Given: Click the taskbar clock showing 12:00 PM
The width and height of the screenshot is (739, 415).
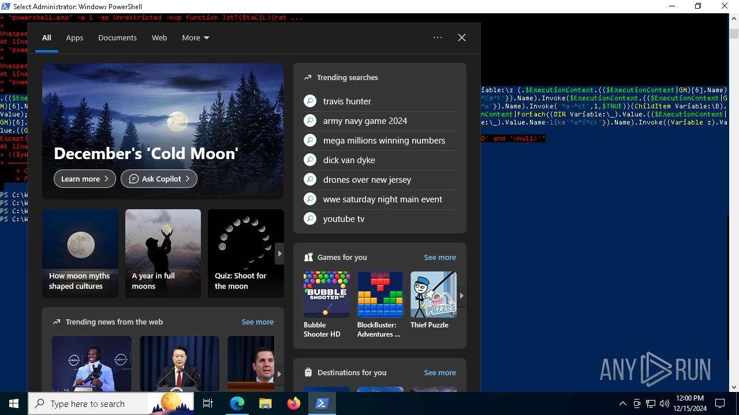Looking at the screenshot, I should click(689, 403).
